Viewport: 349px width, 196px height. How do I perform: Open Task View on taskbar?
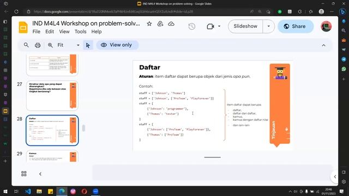(16, 191)
